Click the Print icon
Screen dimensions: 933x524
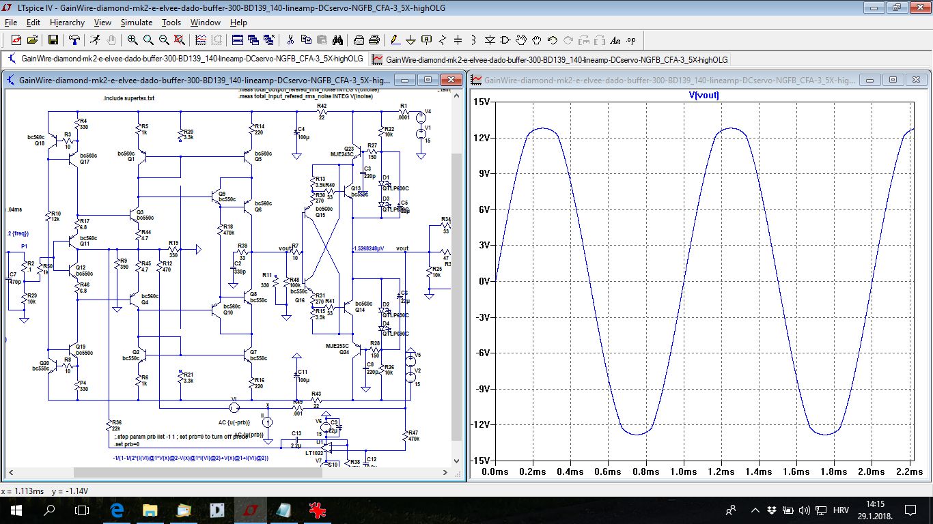click(374, 40)
